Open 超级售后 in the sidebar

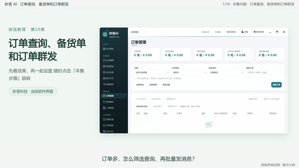coord(108,102)
